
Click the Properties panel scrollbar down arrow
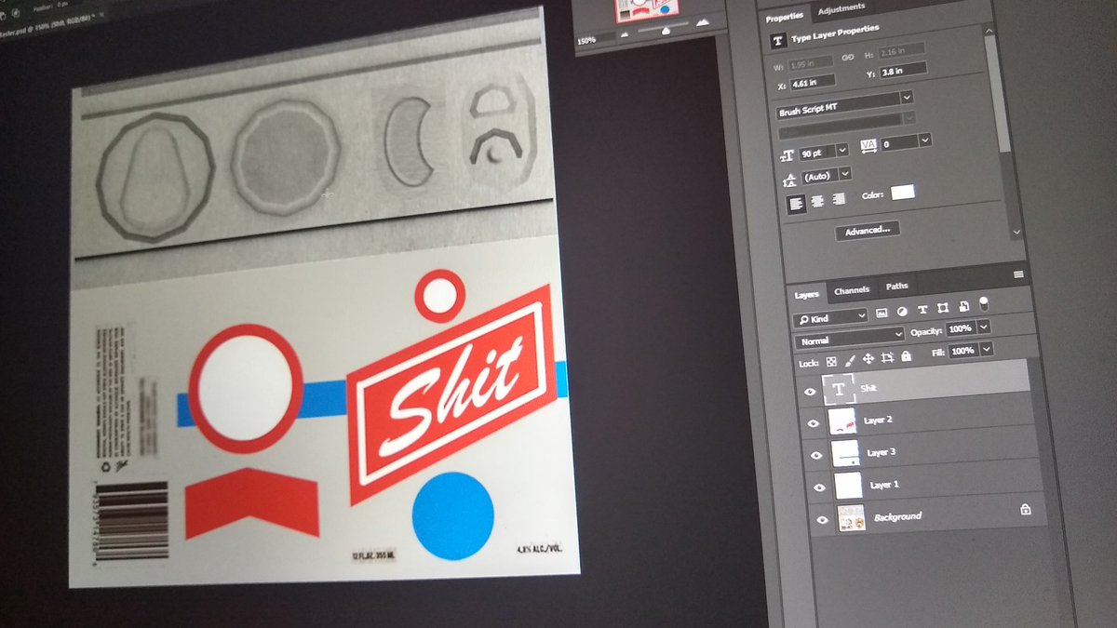(1016, 232)
